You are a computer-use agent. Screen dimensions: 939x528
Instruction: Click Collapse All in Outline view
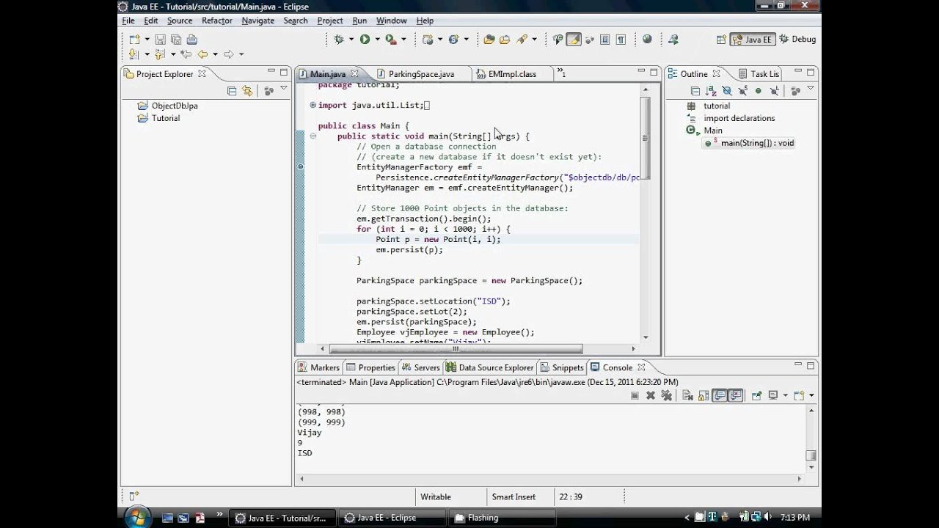pyautogui.click(x=695, y=91)
